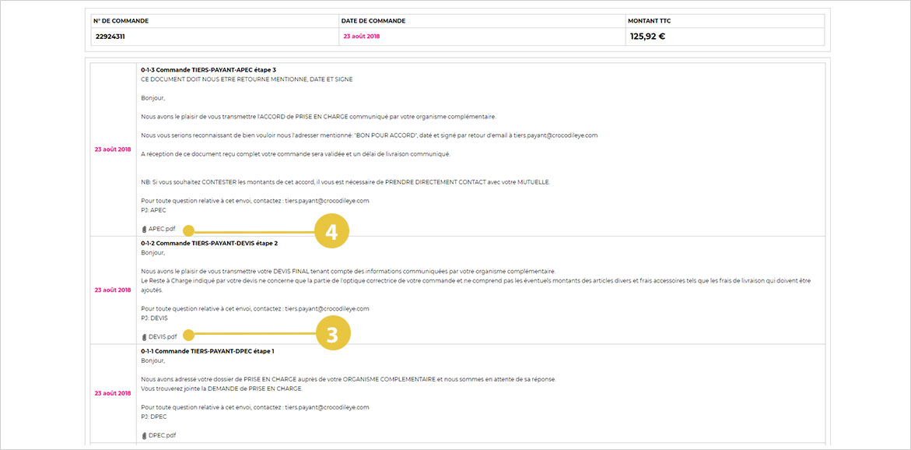
Task: Select the order number 22924311
Action: 112,37
